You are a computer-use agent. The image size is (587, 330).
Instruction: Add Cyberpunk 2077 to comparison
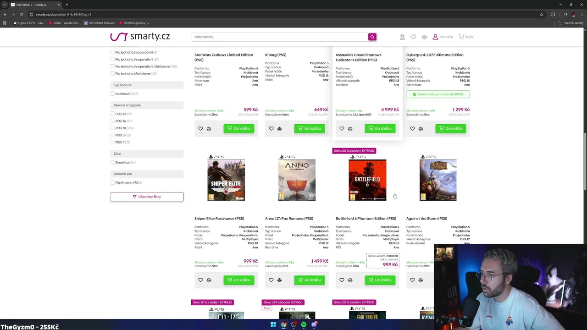421,129
